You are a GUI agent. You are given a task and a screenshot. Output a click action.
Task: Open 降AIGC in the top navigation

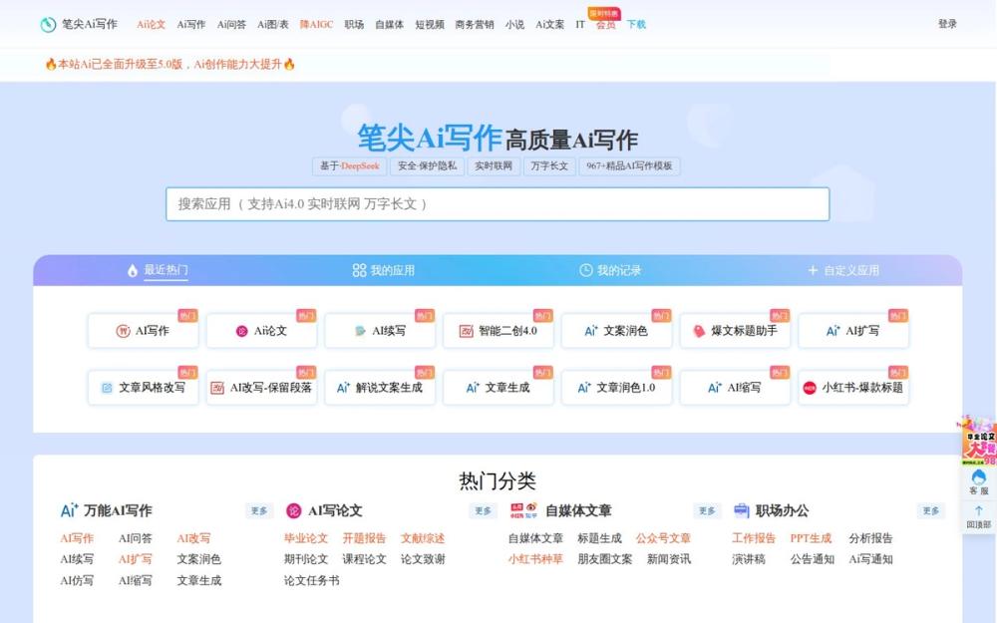(x=316, y=24)
